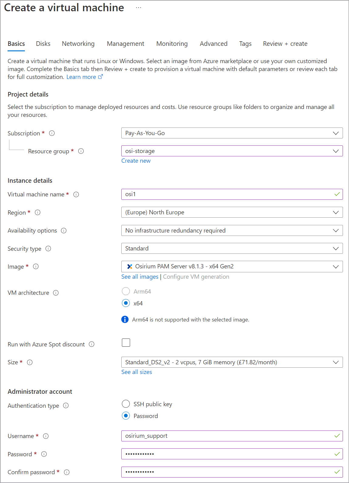
Task: Click the Username input field
Action: point(227,436)
